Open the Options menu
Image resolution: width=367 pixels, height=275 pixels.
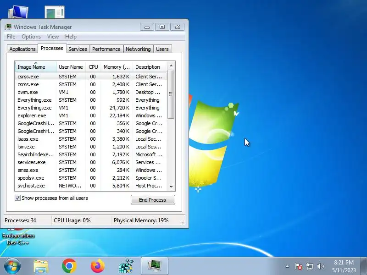[31, 37]
